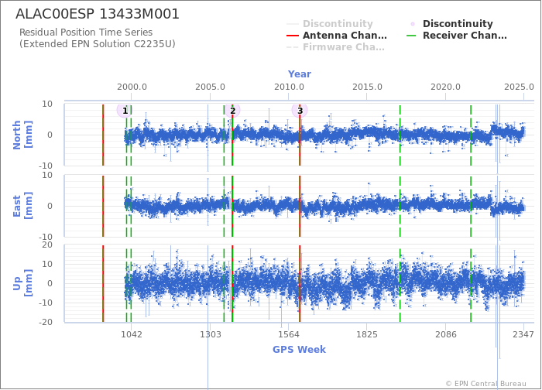Click the Up [mm] axis label

(x=22, y=283)
